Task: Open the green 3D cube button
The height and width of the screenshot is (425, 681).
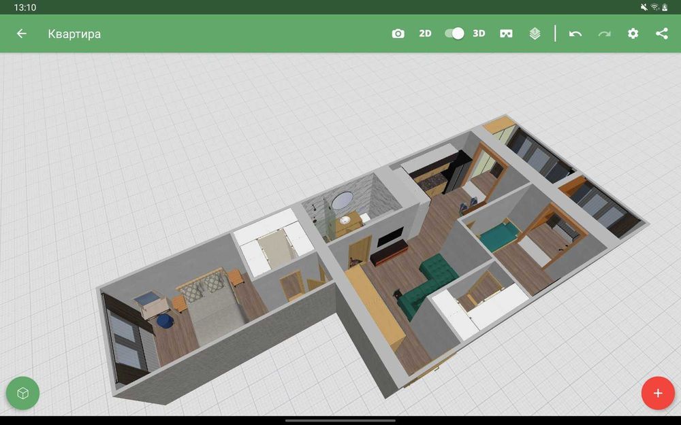Action: point(22,393)
